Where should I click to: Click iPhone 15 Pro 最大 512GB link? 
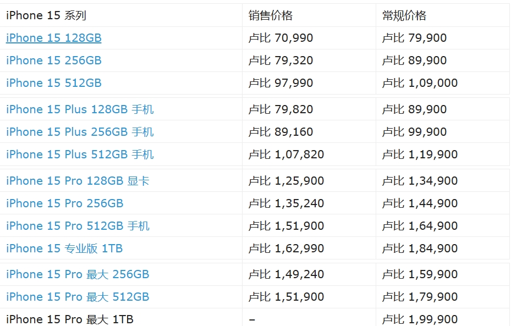[x=78, y=297]
